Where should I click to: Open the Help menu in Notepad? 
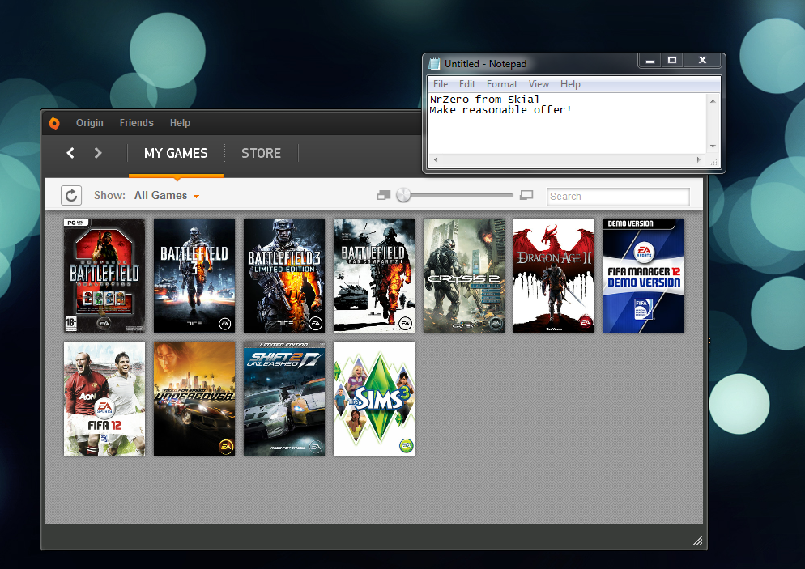pos(570,84)
